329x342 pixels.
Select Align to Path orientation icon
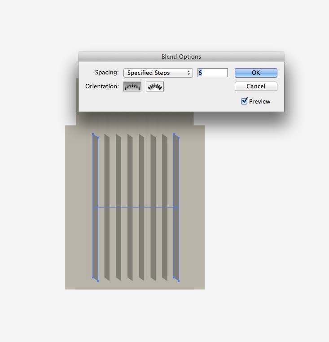tap(155, 87)
